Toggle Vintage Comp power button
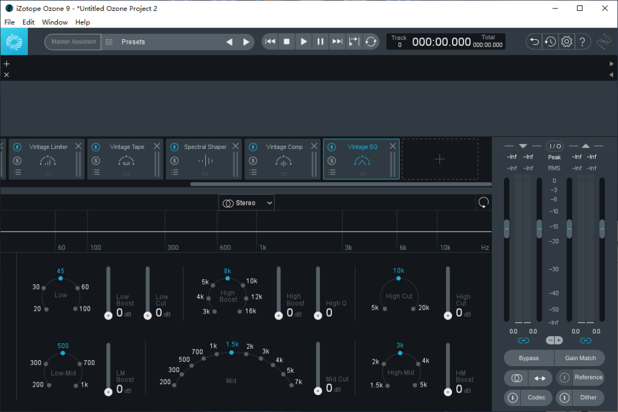The height and width of the screenshot is (412, 618). pos(253,147)
